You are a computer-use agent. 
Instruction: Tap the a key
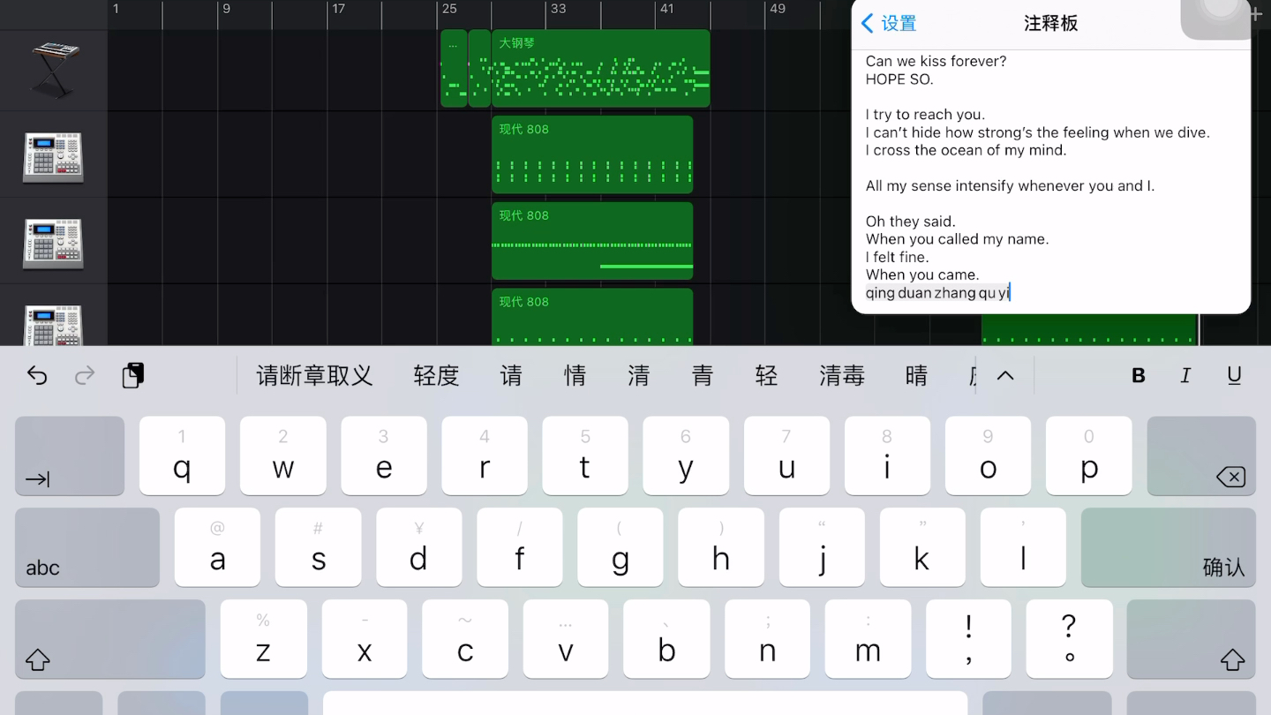tap(218, 547)
